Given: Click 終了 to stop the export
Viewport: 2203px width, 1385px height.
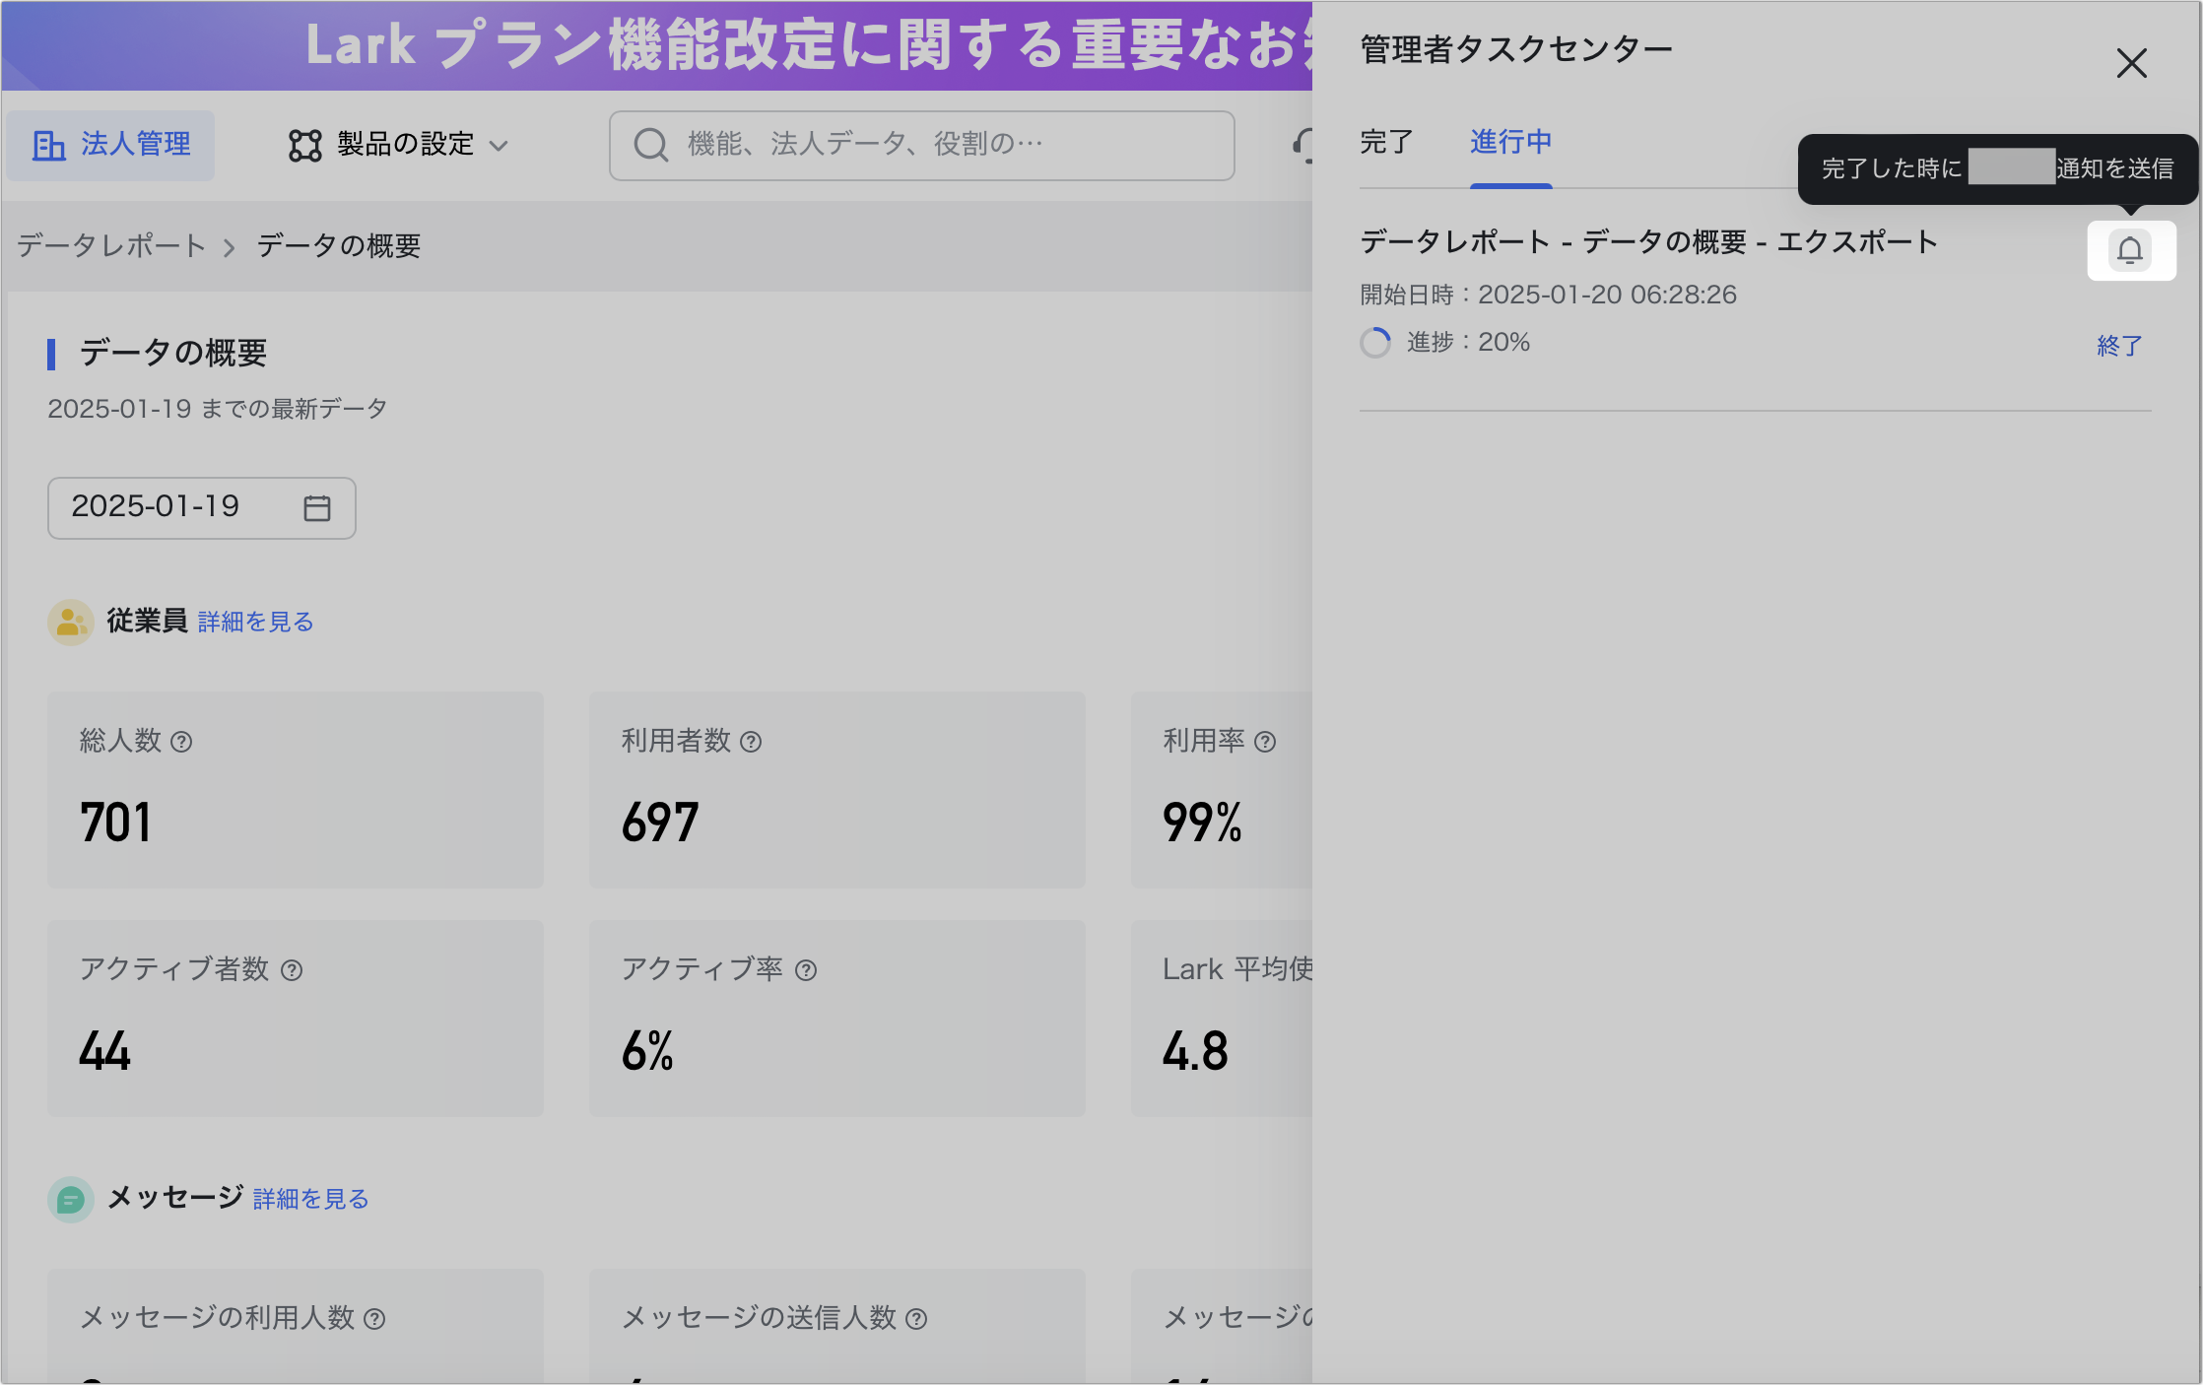Looking at the screenshot, I should coord(2119,346).
